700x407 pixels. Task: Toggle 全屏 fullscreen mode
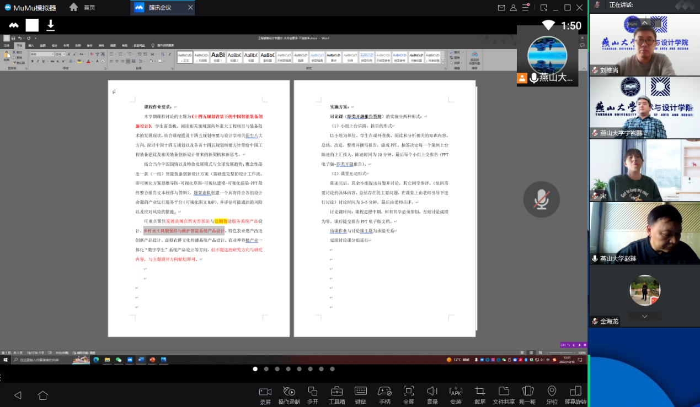click(408, 392)
